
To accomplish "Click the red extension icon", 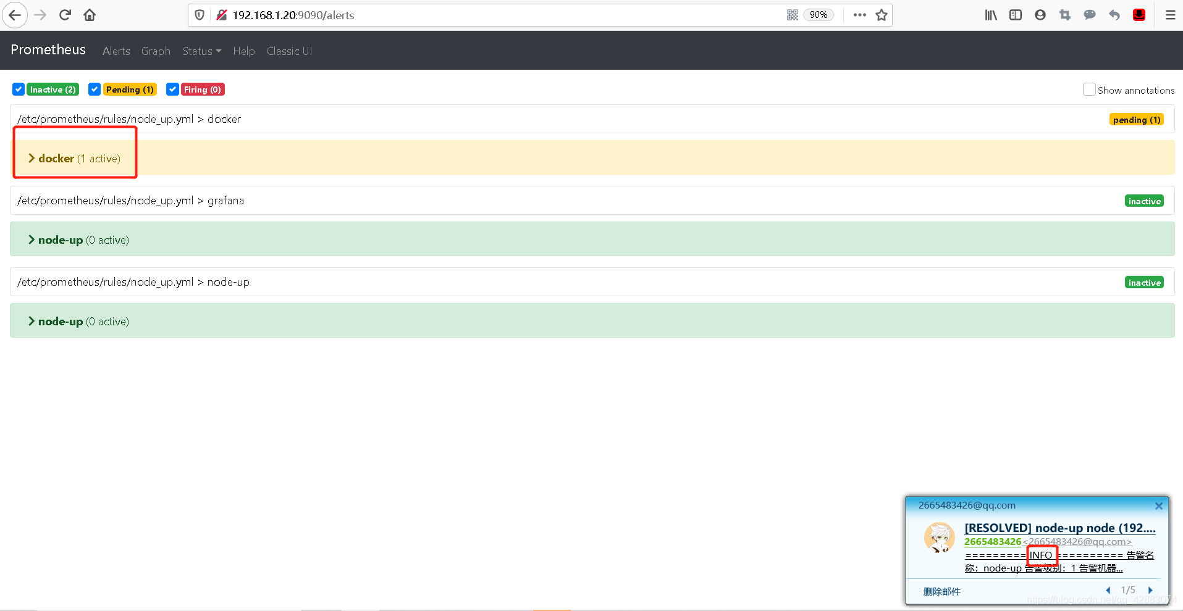I will 1139,15.
